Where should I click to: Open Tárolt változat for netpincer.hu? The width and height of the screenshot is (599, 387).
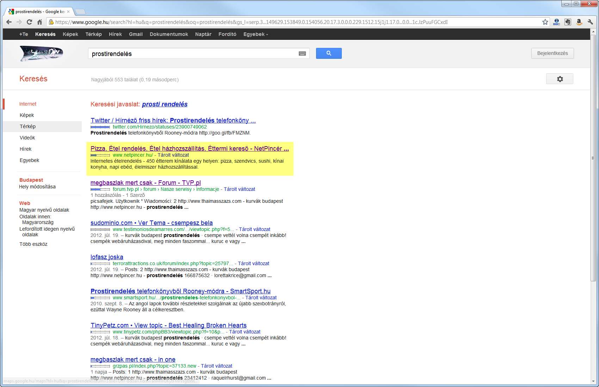click(x=173, y=155)
